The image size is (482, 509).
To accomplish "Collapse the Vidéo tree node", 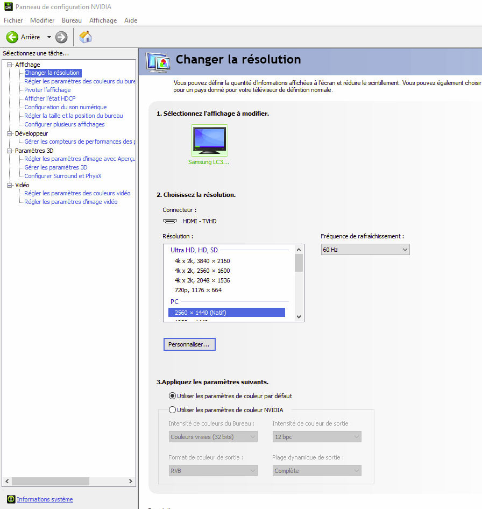I will click(x=9, y=185).
